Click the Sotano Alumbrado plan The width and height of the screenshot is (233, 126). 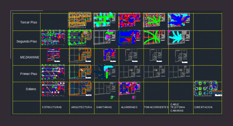pos(129,88)
